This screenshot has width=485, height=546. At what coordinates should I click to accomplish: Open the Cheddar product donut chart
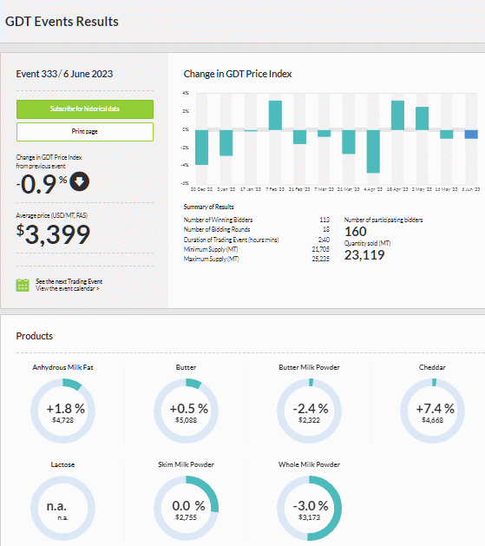pyautogui.click(x=432, y=411)
